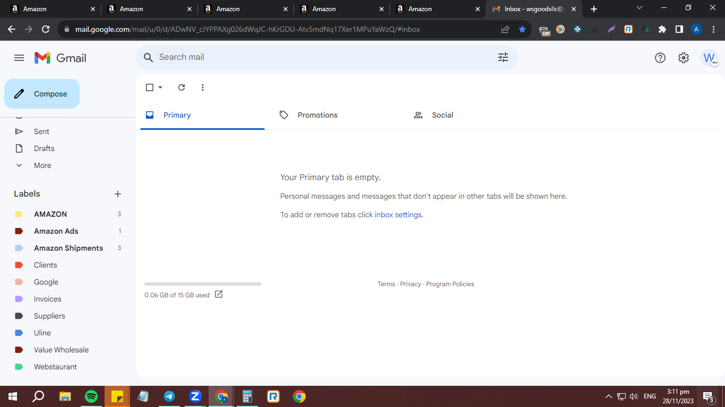Click the bookmark star in address bar
This screenshot has width=725, height=407.
522,29
